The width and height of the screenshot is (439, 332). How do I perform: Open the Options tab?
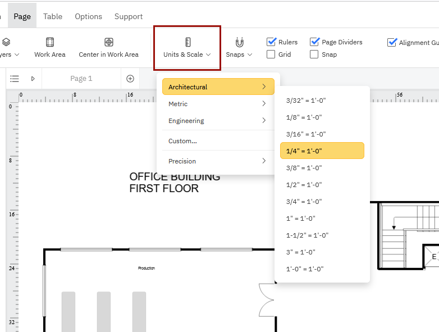(89, 16)
